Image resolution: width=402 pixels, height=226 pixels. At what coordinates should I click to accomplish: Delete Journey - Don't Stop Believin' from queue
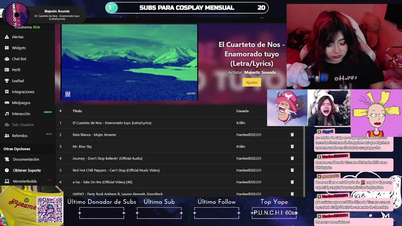(292, 159)
